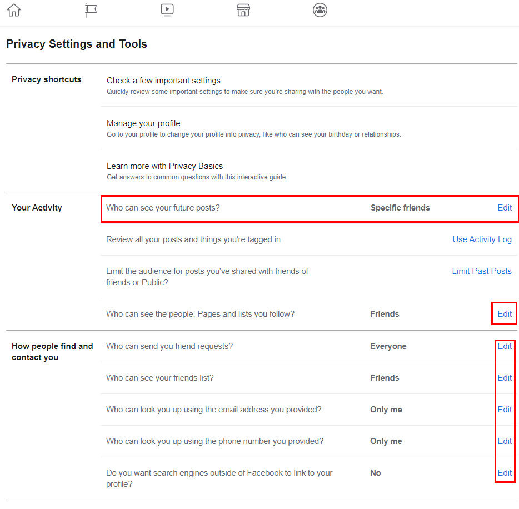
Task: Open Facebook Watch video icon
Action: pos(167,10)
